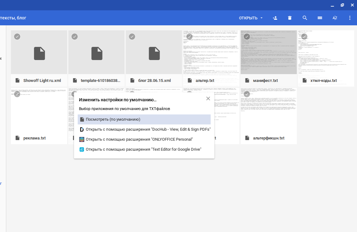Click file name альтер.txt

coord(205,80)
